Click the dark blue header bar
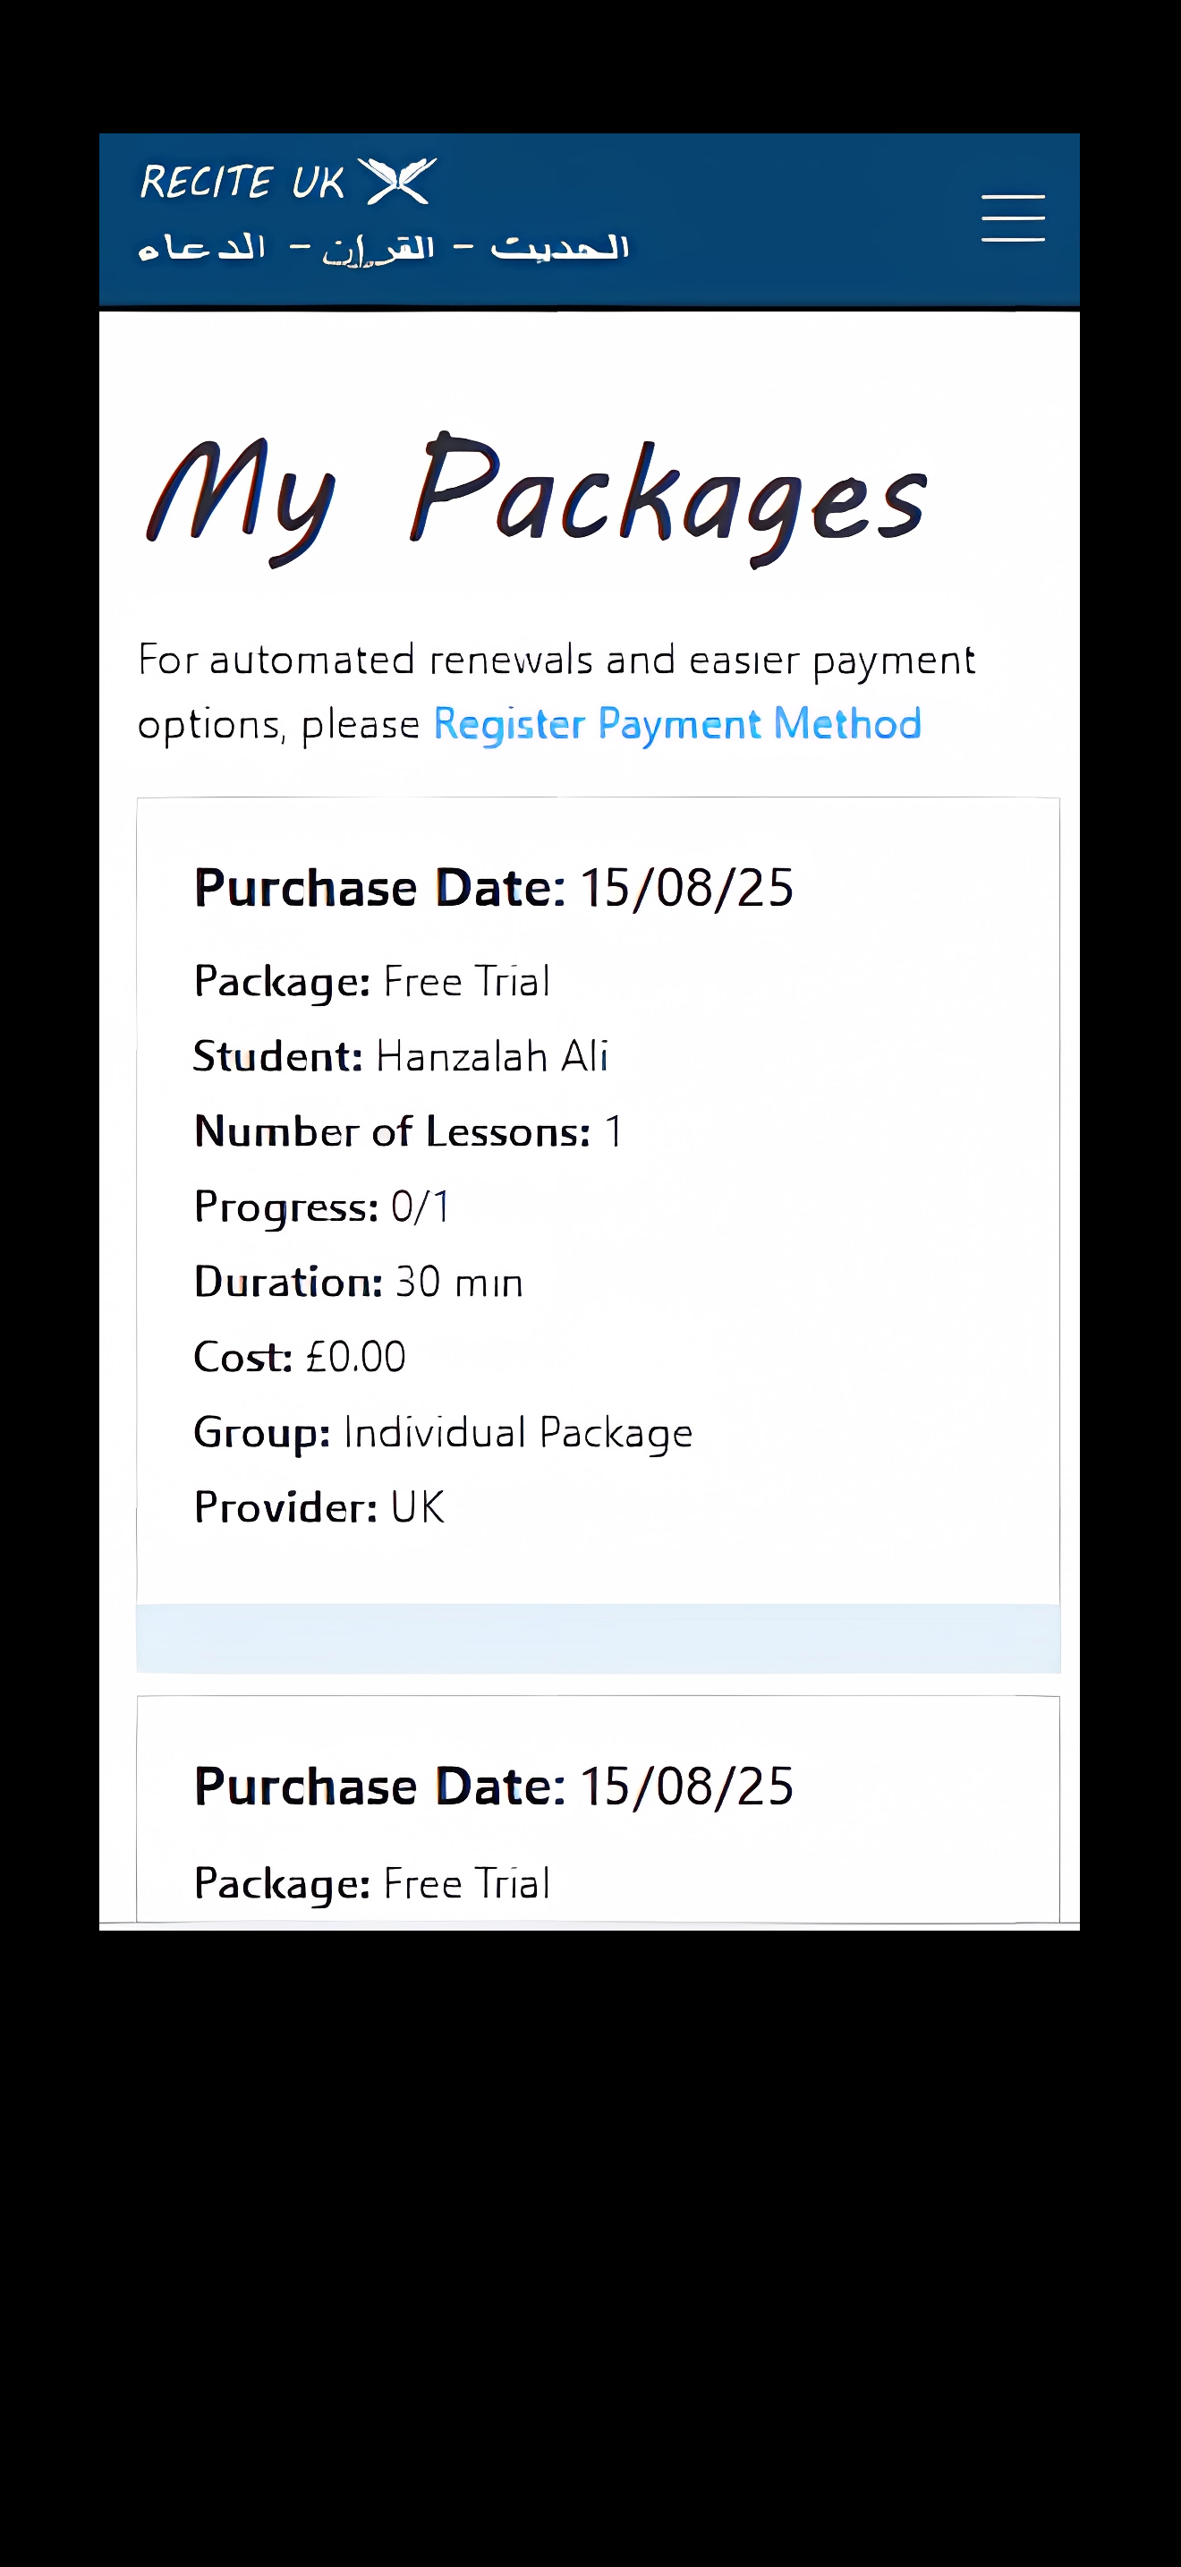1181x2567 pixels. 590,219
